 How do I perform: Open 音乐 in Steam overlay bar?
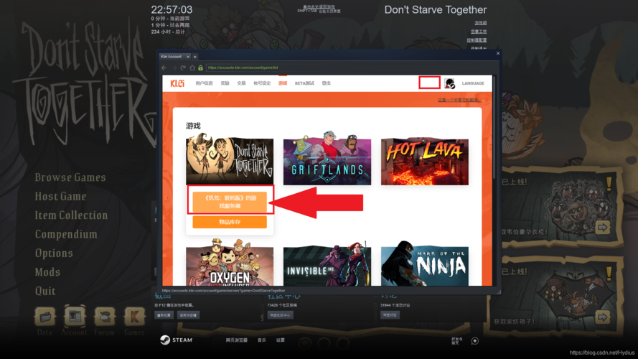click(x=262, y=340)
